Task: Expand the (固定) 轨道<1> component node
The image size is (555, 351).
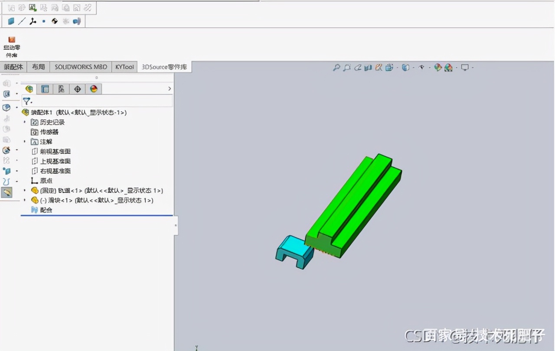Action: (x=25, y=190)
